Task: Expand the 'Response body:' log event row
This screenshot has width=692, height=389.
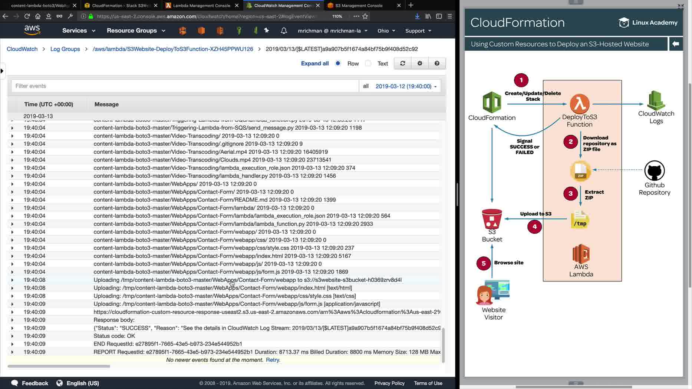Action: tap(12, 320)
